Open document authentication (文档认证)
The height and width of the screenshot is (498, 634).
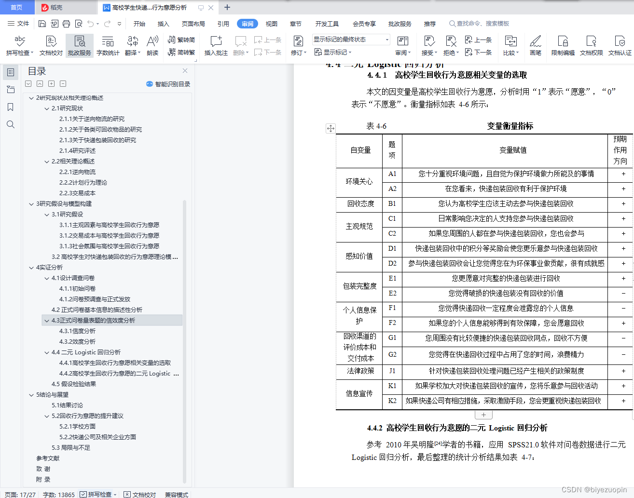(620, 45)
